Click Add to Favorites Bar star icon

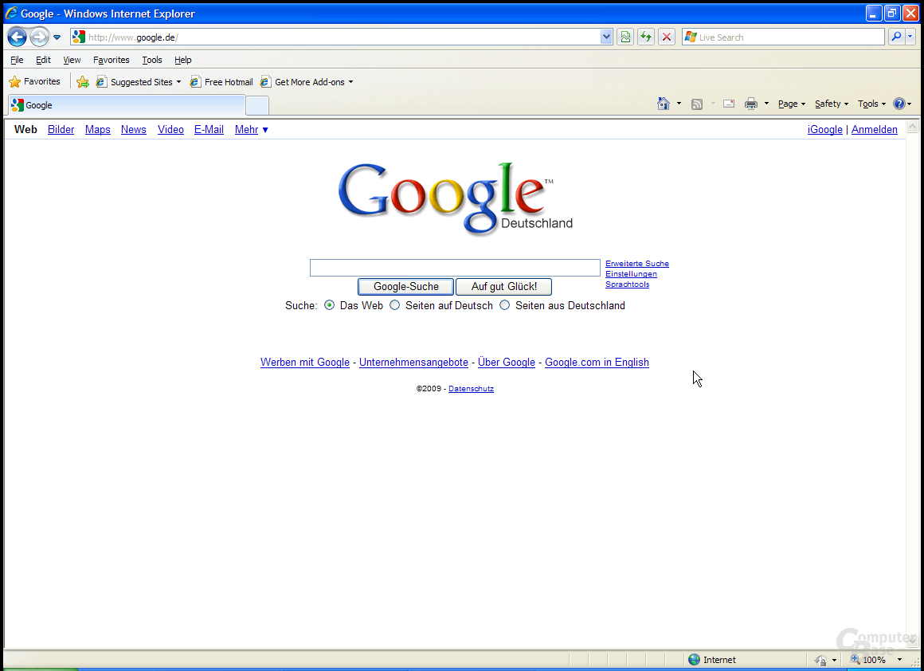click(83, 82)
